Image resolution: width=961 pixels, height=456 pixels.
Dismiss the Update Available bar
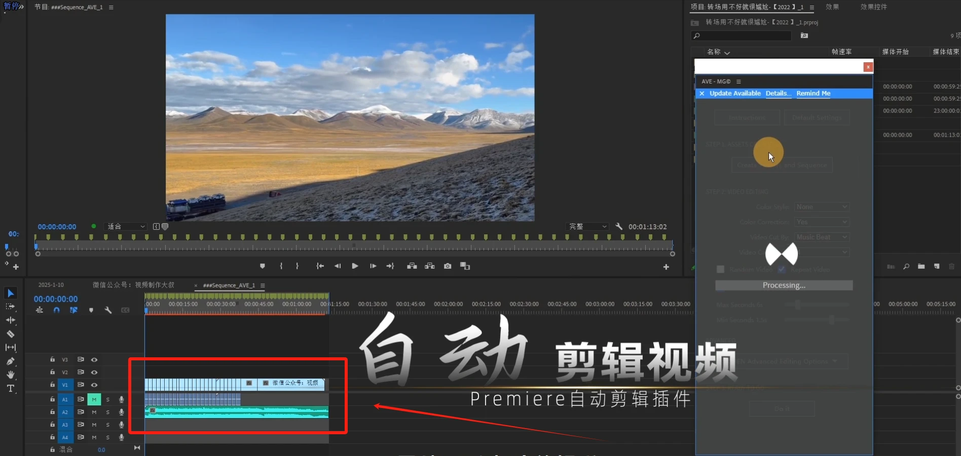(x=702, y=94)
